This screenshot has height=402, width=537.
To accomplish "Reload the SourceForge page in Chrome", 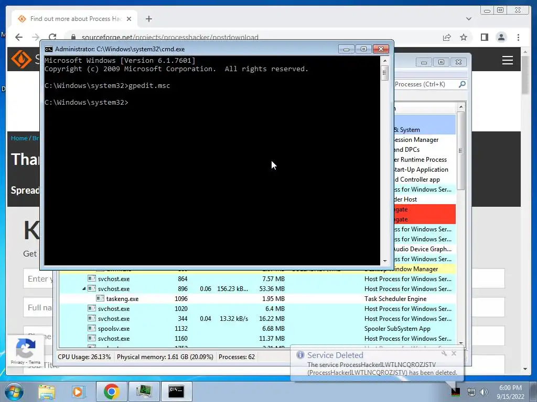I will click(52, 37).
